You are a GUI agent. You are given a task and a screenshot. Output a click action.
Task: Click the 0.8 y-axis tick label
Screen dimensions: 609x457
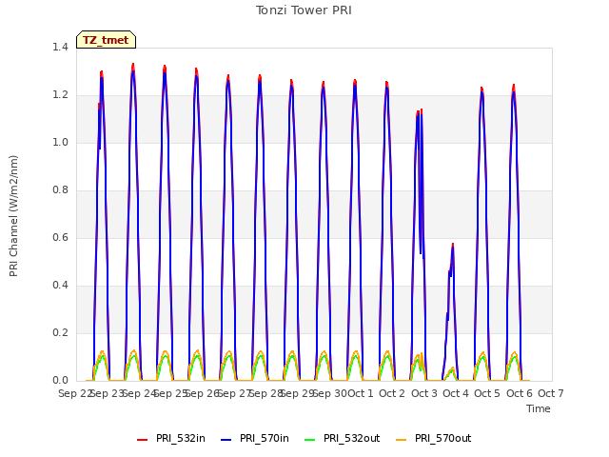pyautogui.click(x=60, y=190)
